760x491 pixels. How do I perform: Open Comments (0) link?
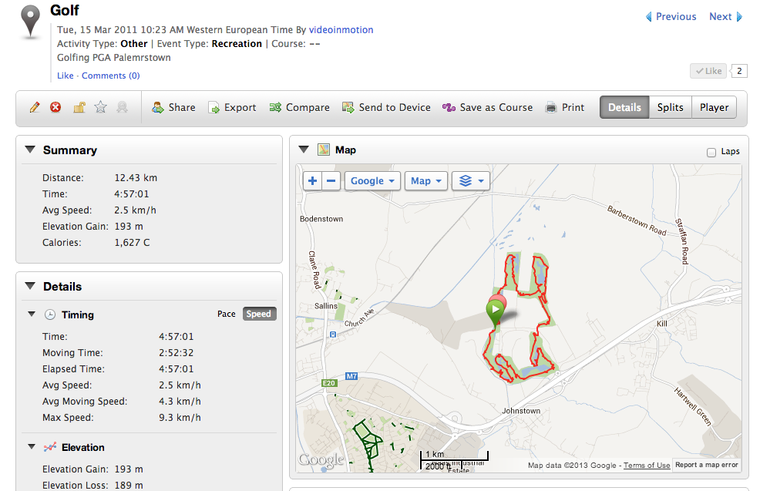pos(110,76)
